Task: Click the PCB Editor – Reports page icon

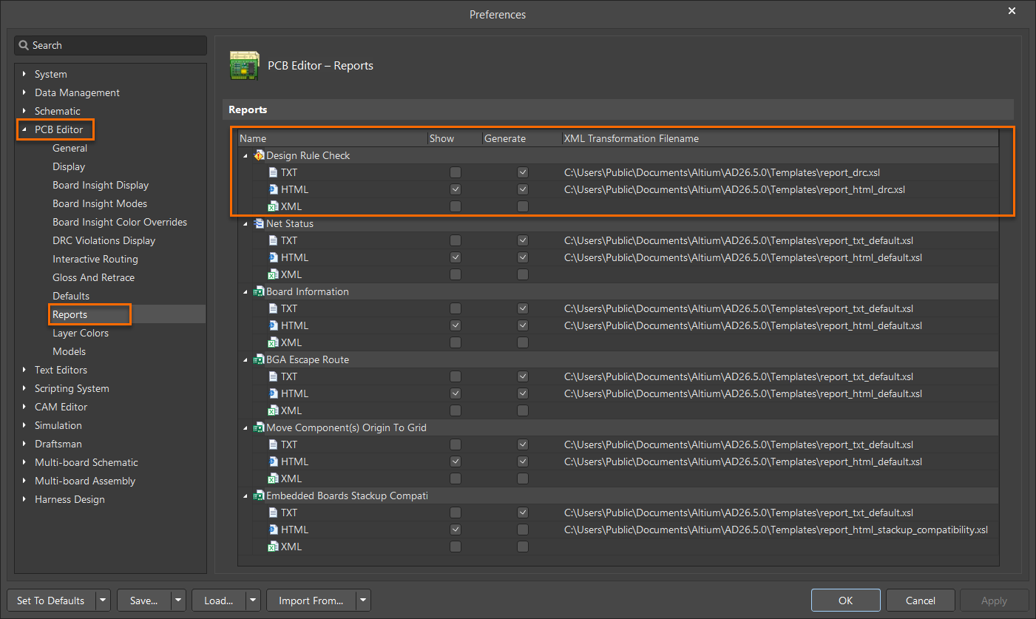Action: pos(245,65)
